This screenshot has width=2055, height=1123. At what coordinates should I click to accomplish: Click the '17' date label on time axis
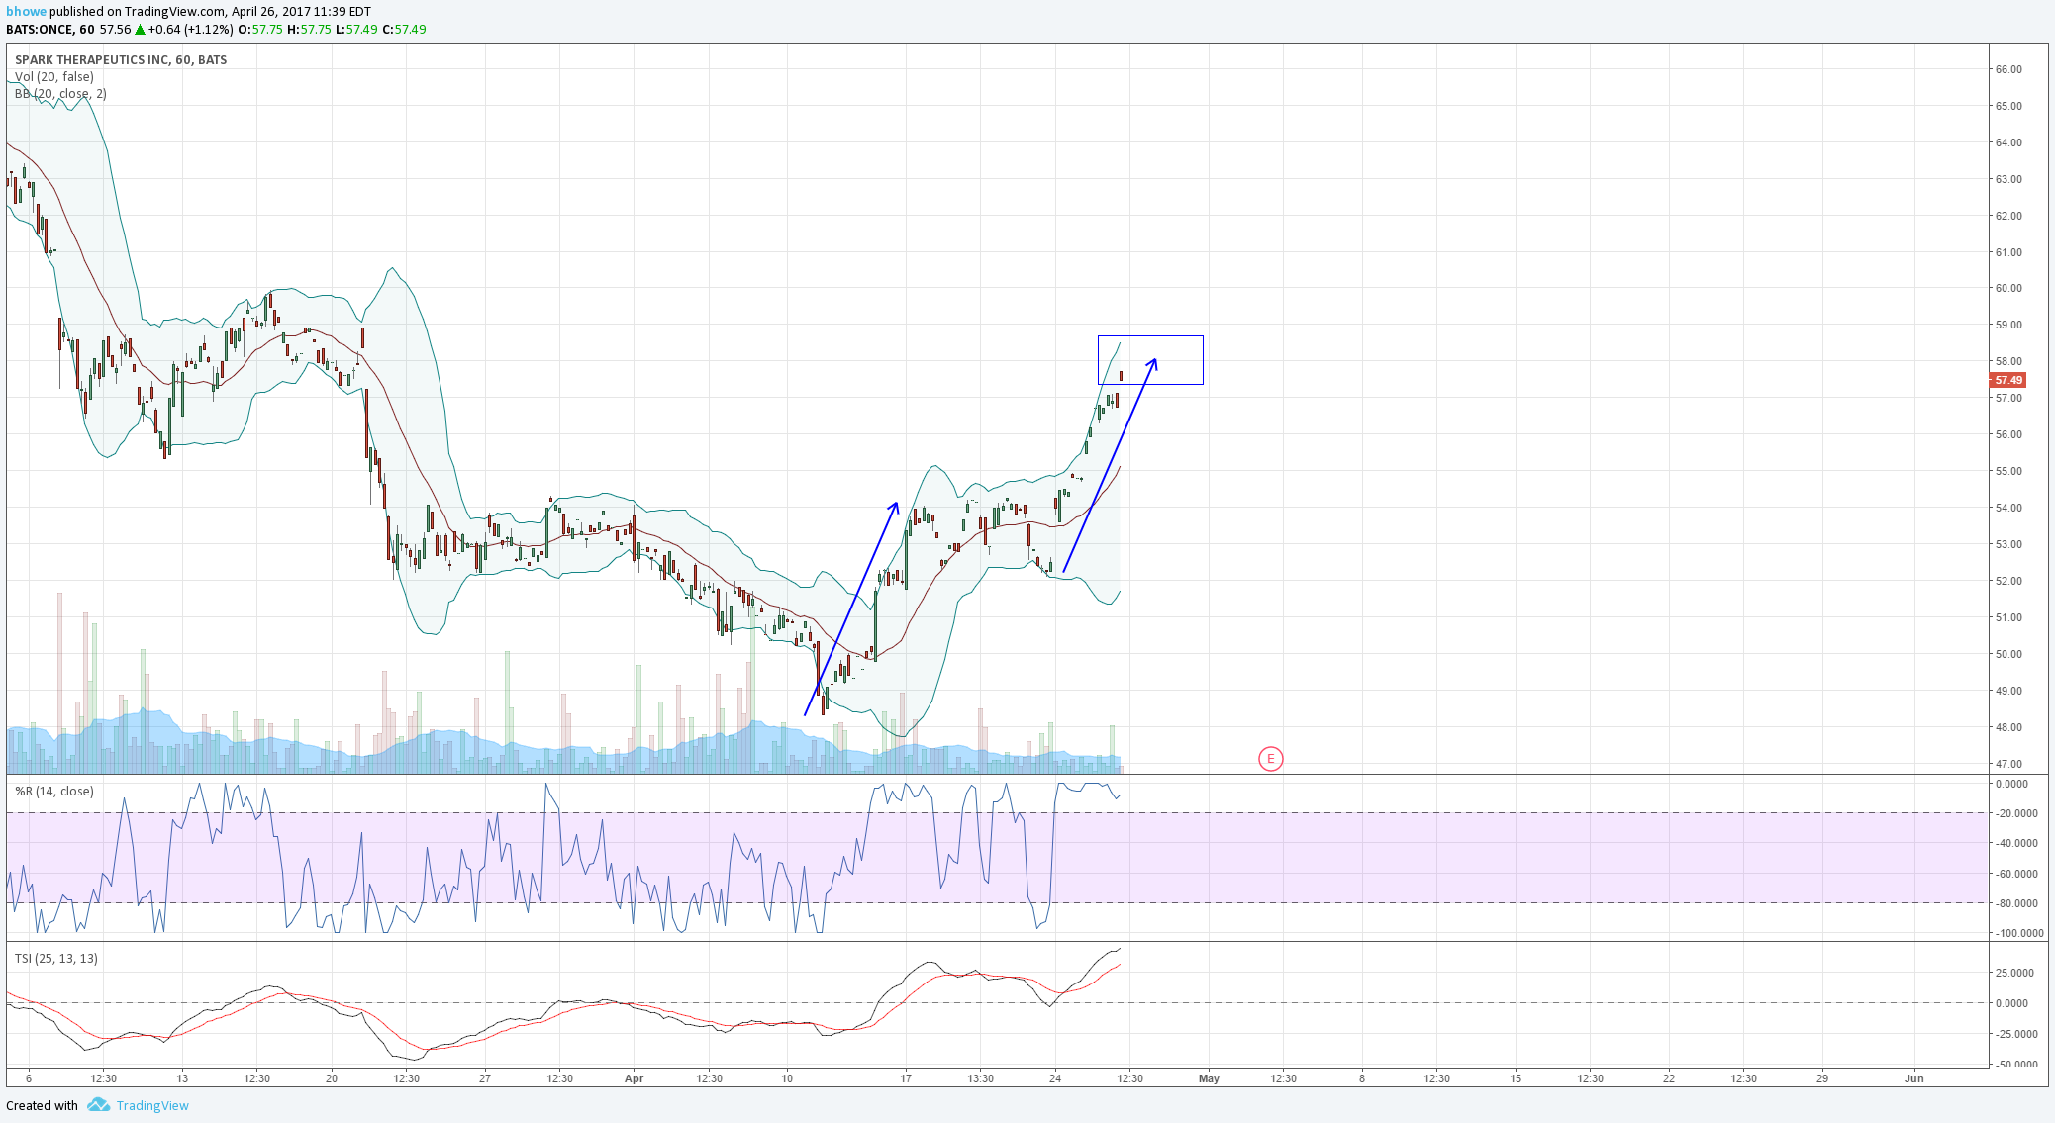coord(905,1078)
